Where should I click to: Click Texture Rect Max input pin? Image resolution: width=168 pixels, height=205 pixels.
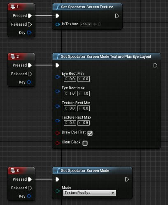(58, 121)
